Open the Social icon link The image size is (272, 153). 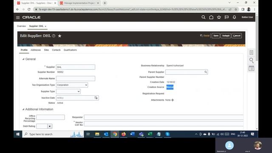pos(205,36)
